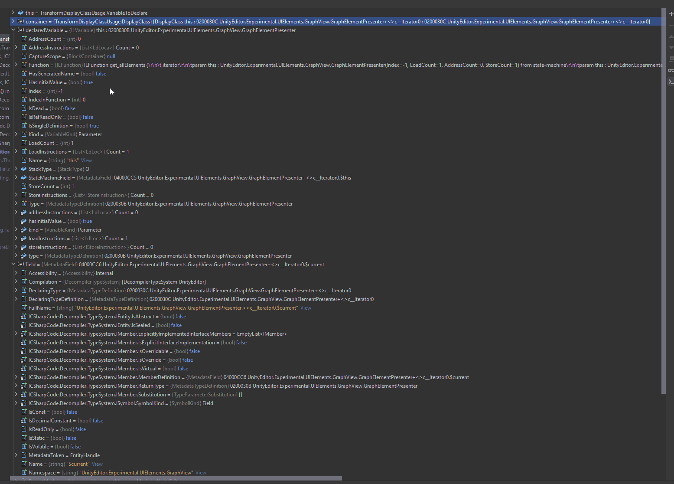Viewport: 674px width, 484px height.
Task: Expand the IMember.MemberDefinition node
Action: 16,377
